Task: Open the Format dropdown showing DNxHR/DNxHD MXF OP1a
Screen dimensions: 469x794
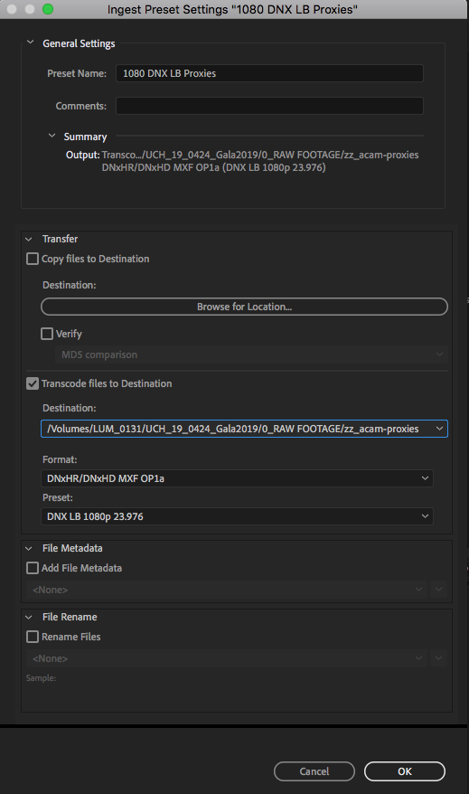Action: click(x=237, y=478)
